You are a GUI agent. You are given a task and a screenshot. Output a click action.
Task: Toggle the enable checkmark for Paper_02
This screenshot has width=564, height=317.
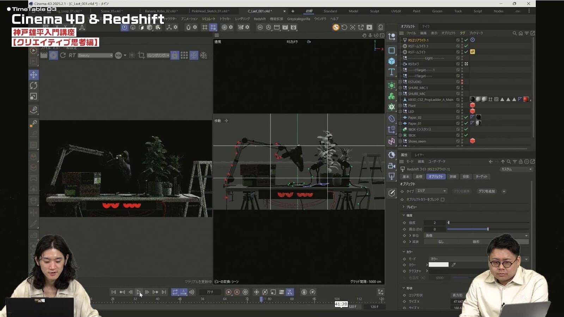tap(466, 117)
